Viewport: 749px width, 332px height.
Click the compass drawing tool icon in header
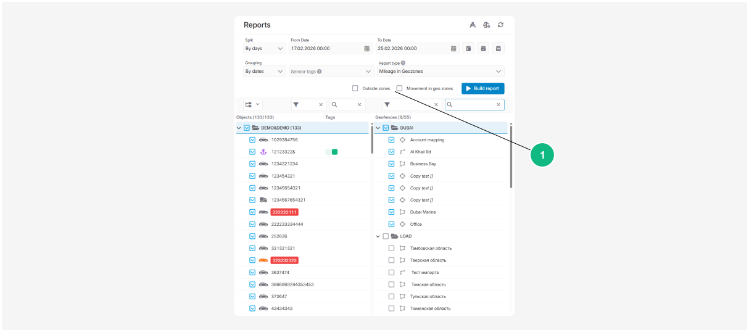point(473,25)
